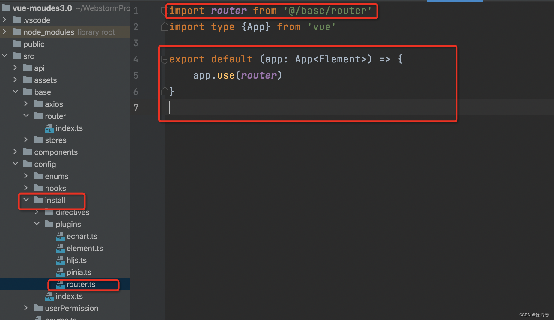Expand the components folder chevron
This screenshot has height=320, width=554.
click(x=15, y=152)
